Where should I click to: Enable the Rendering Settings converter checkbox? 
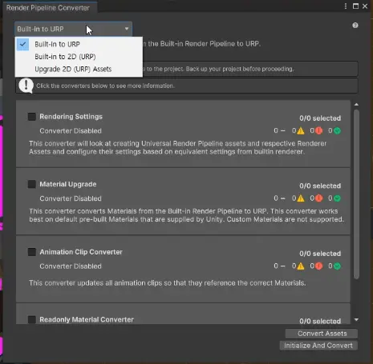[x=32, y=117]
